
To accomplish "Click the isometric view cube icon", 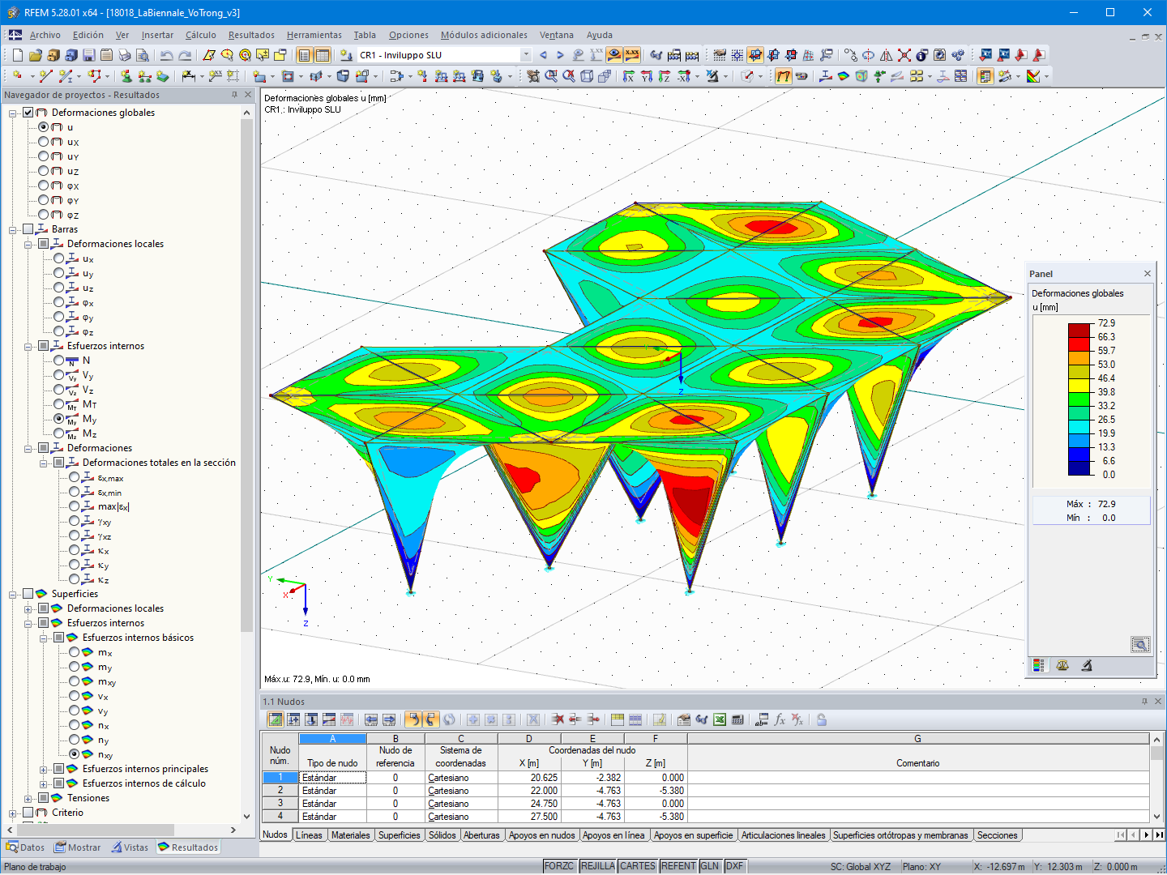I will click(586, 76).
